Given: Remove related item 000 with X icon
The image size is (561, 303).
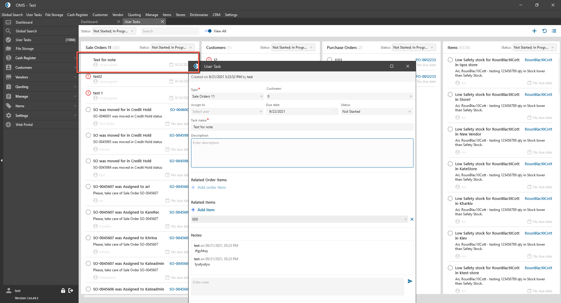Looking at the screenshot, I should coord(412,219).
